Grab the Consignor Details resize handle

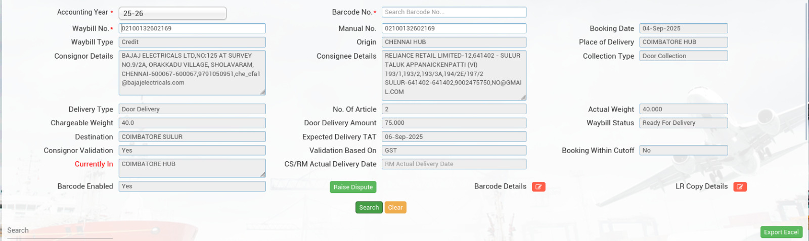coord(263,92)
